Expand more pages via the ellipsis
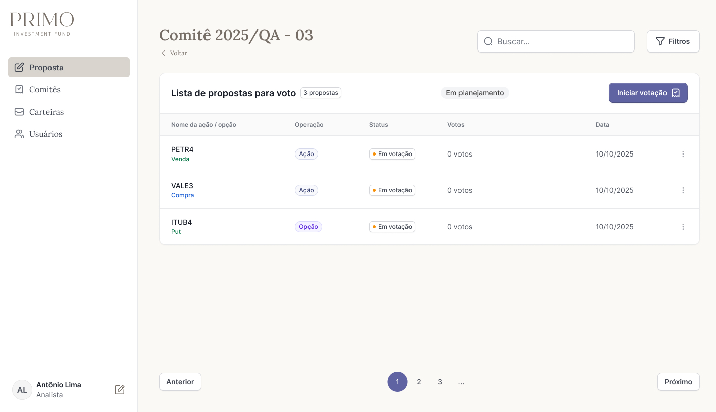 [461, 382]
